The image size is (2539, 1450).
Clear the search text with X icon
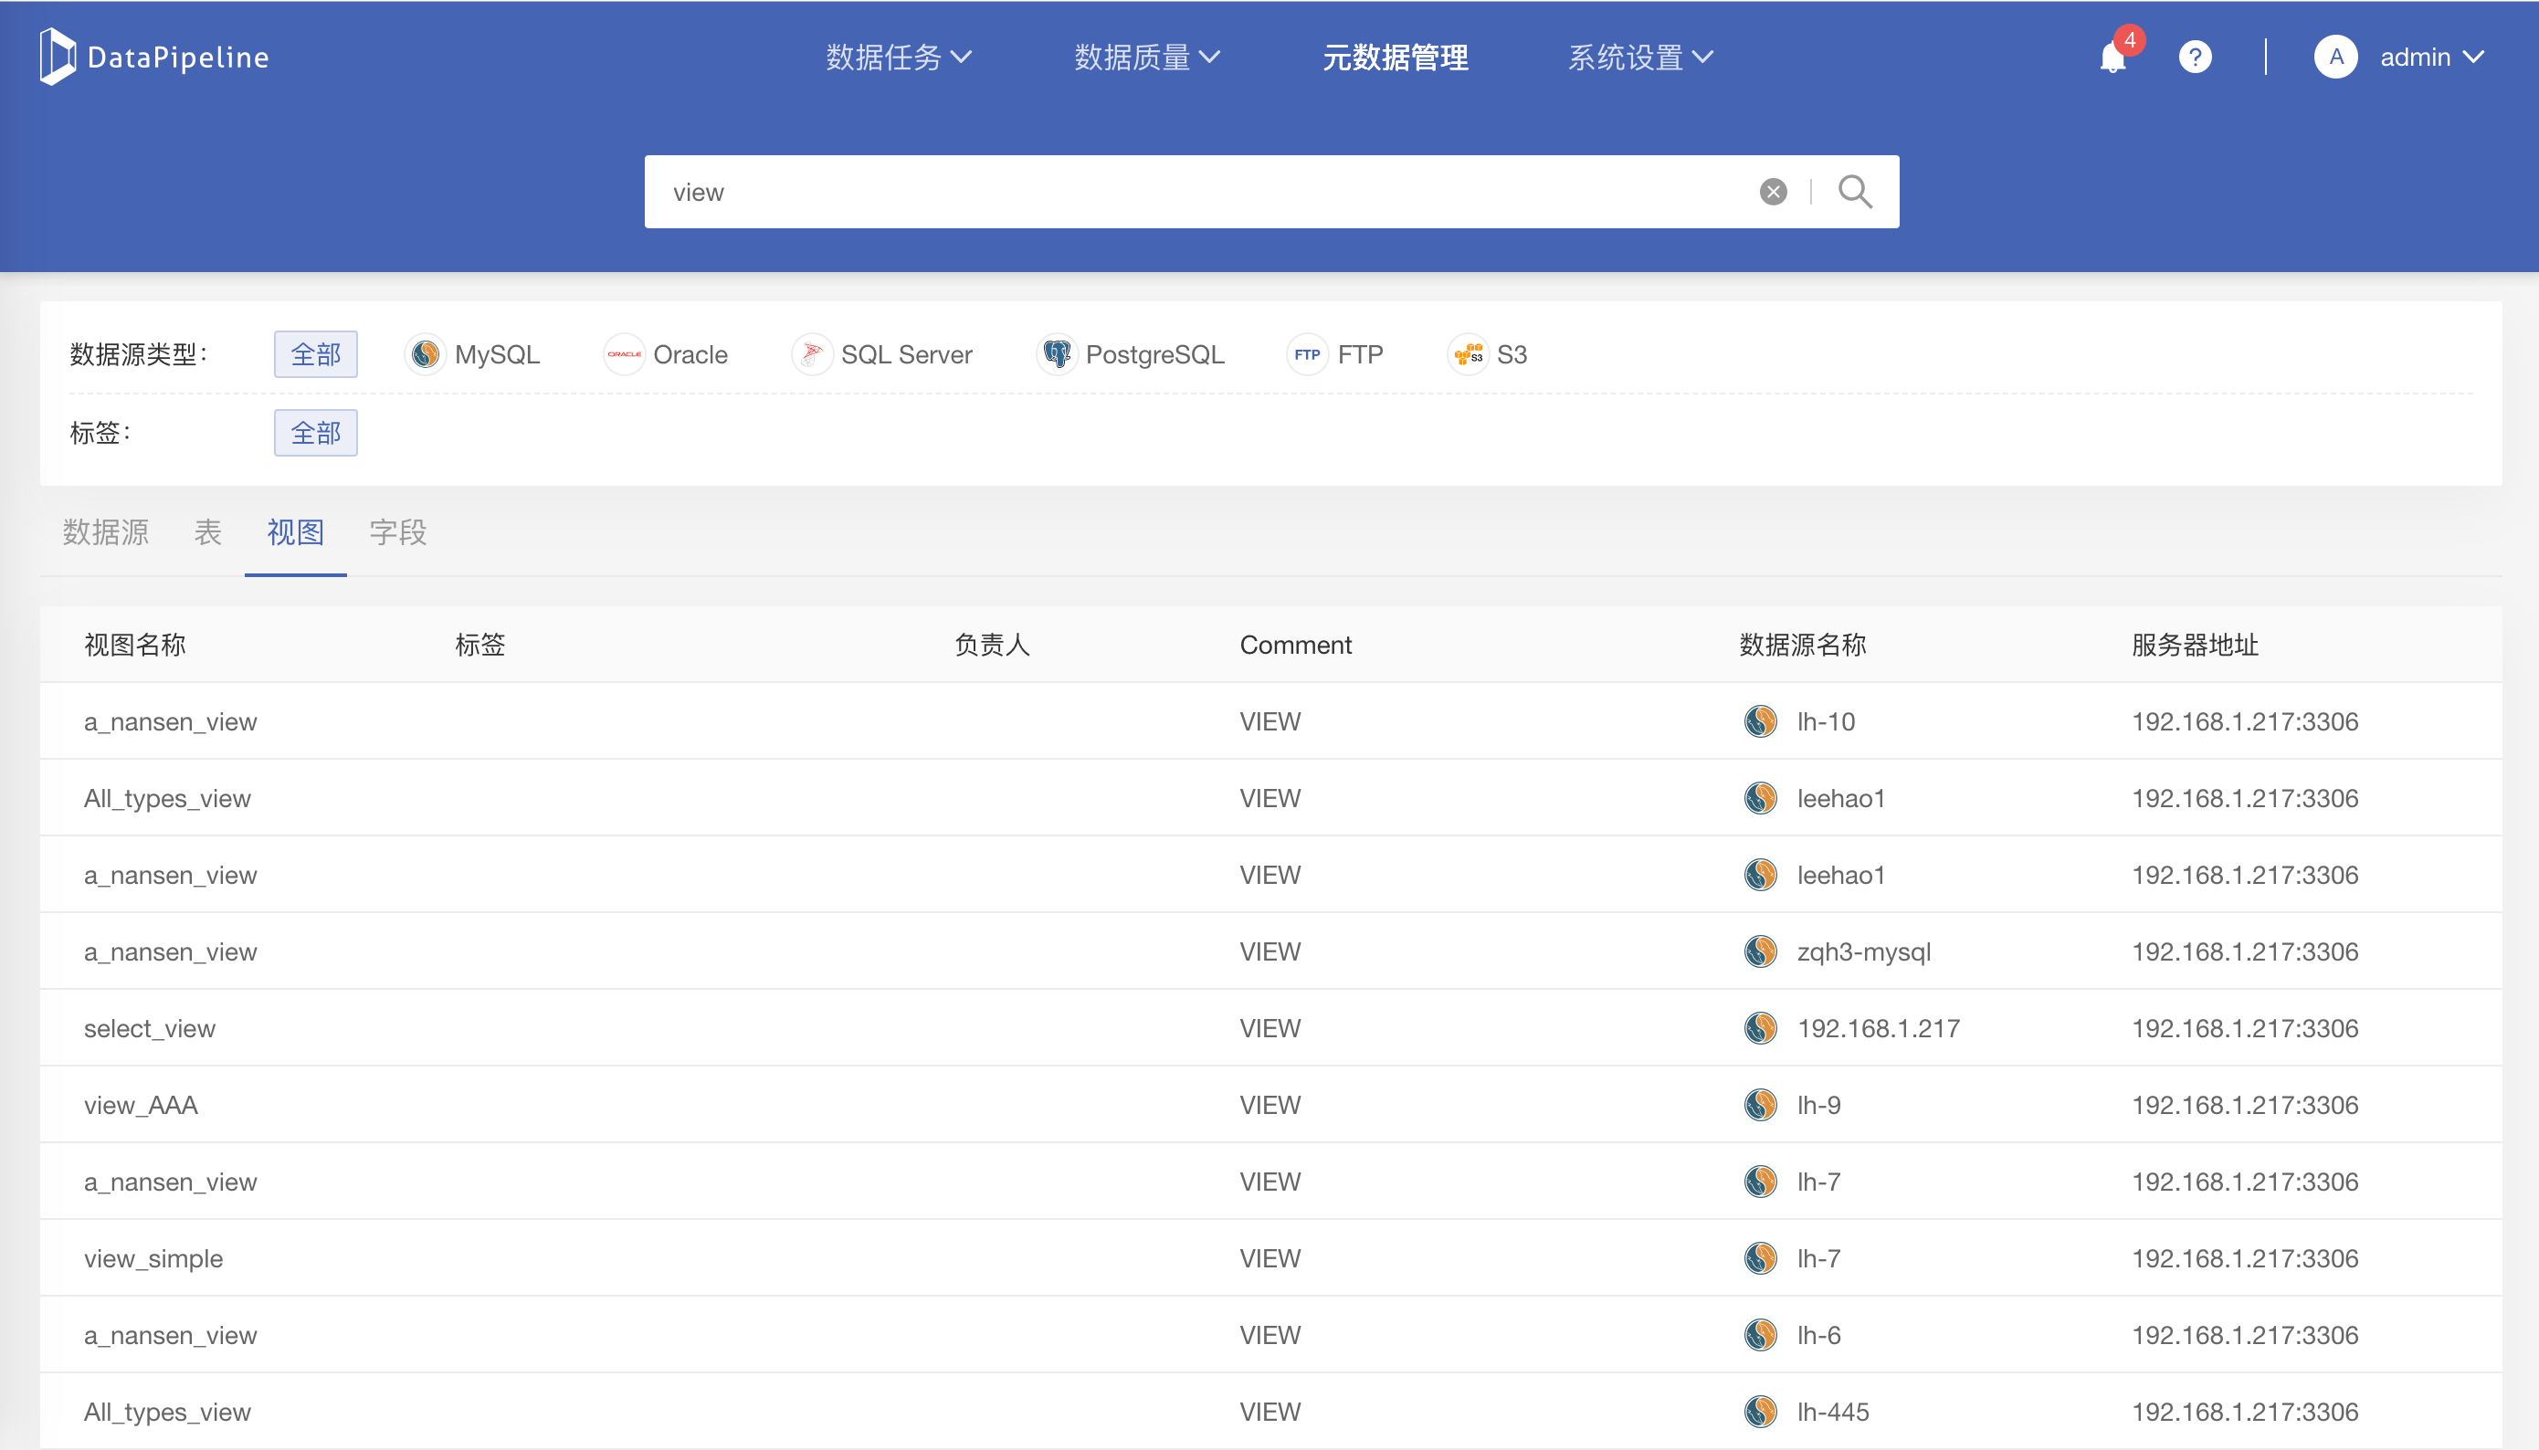(1773, 192)
